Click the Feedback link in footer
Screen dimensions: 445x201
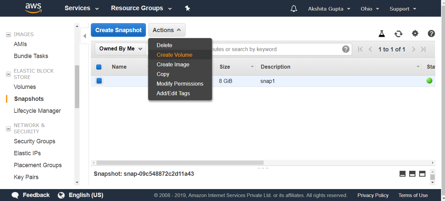[x=36, y=195]
